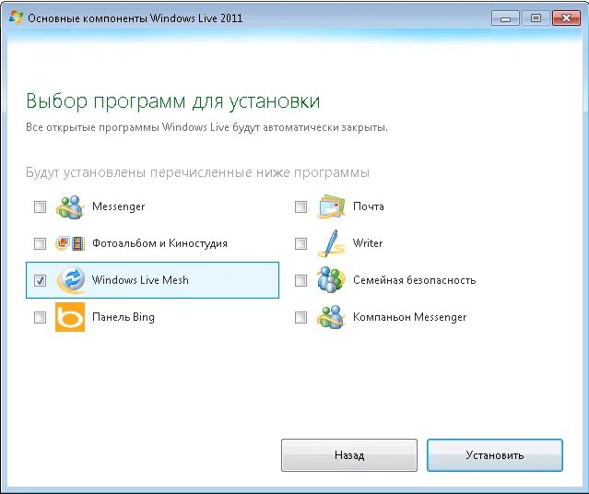Select the Почта checkbox
The height and width of the screenshot is (494, 589).
[x=300, y=206]
